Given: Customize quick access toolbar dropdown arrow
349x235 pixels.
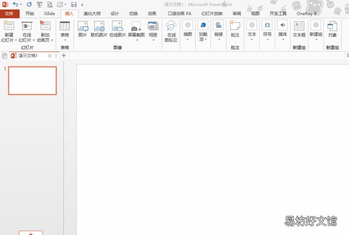Looking at the screenshot, I should point(82,5).
